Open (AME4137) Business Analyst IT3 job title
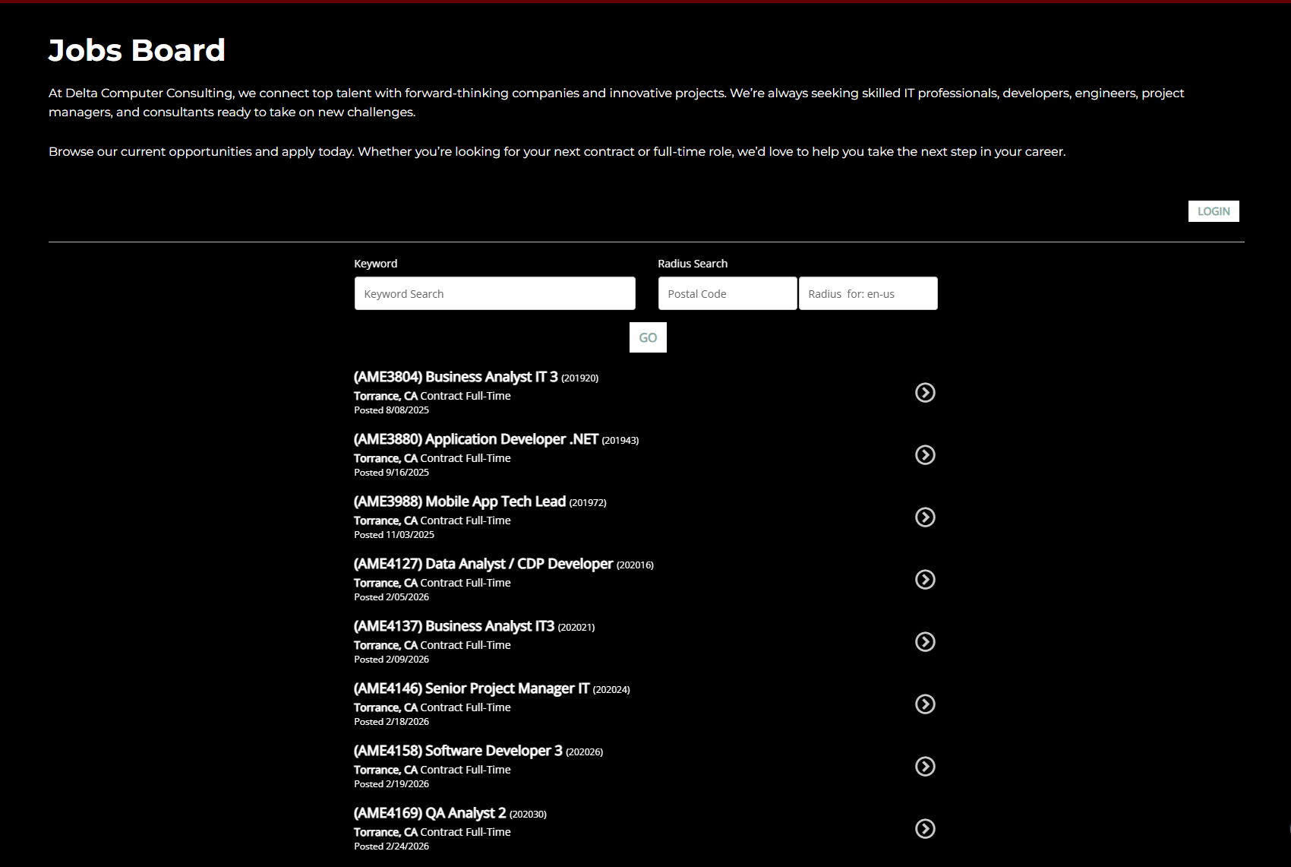Viewport: 1291px width, 867px height. (x=454, y=626)
